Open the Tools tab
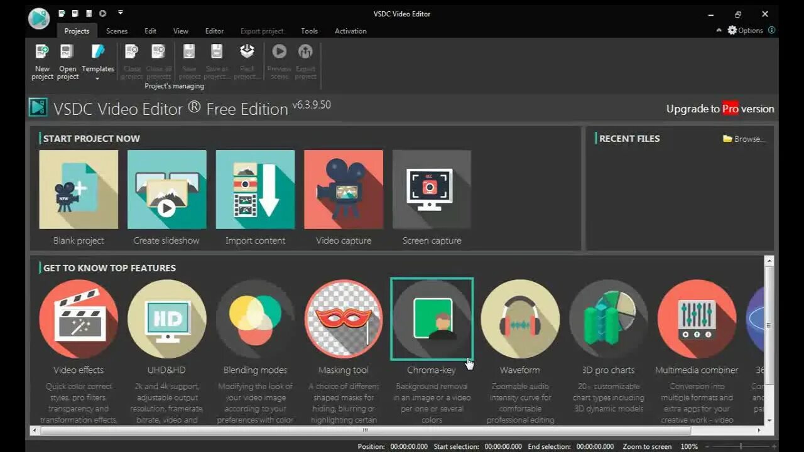The width and height of the screenshot is (804, 452). [x=309, y=31]
